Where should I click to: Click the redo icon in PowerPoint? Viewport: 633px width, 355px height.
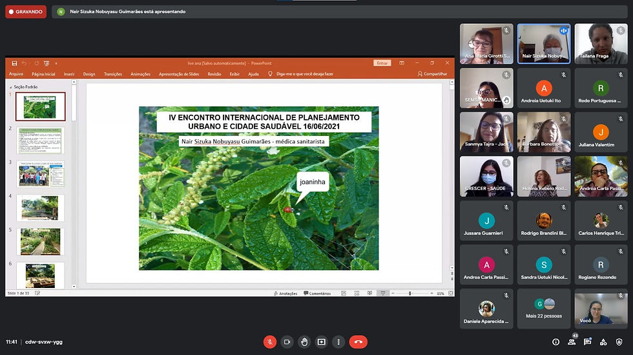pyautogui.click(x=36, y=63)
